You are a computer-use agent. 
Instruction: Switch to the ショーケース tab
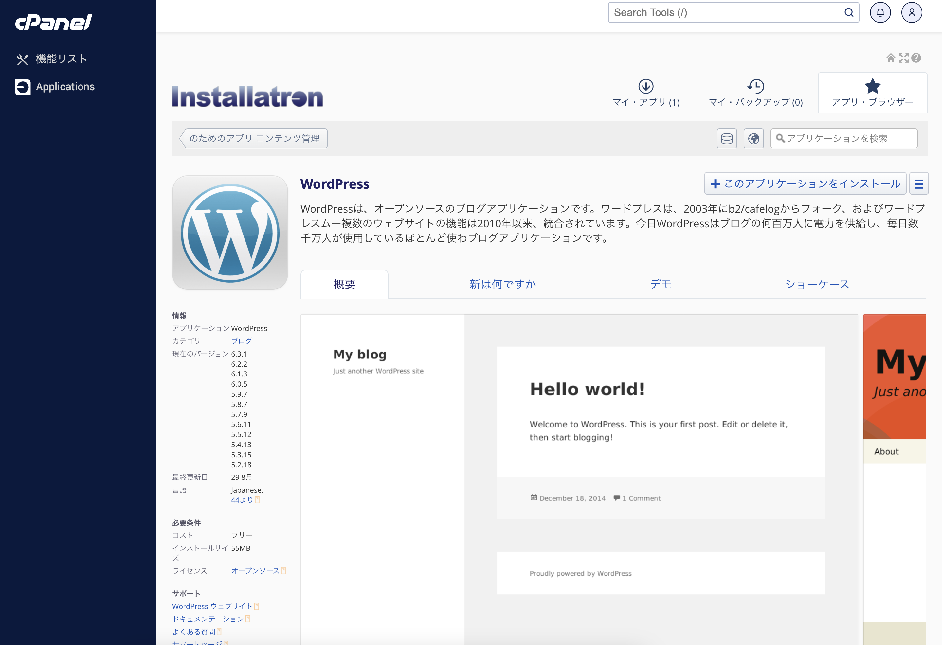817,284
